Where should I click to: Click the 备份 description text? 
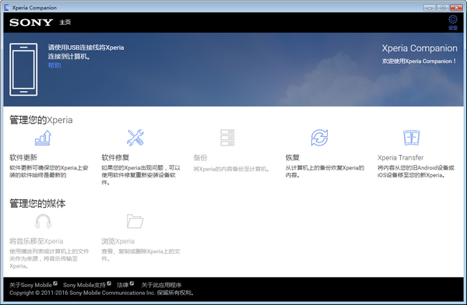231,169
